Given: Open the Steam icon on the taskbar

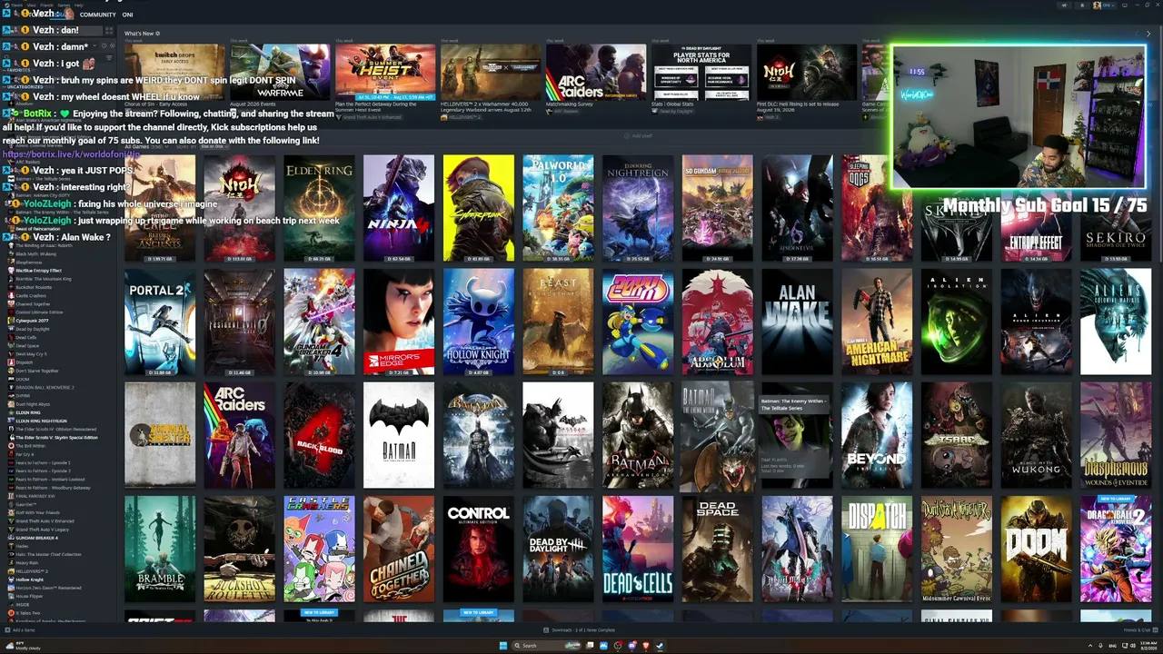Looking at the screenshot, I should 660,646.
